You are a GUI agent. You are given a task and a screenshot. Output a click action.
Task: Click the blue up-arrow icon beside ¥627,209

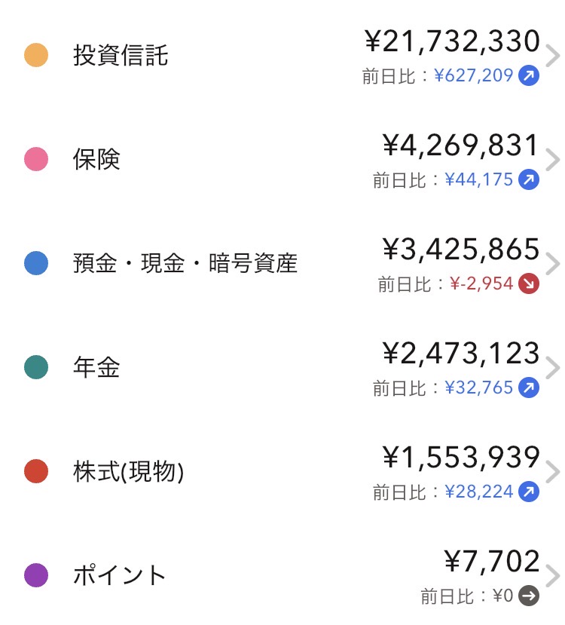529,76
